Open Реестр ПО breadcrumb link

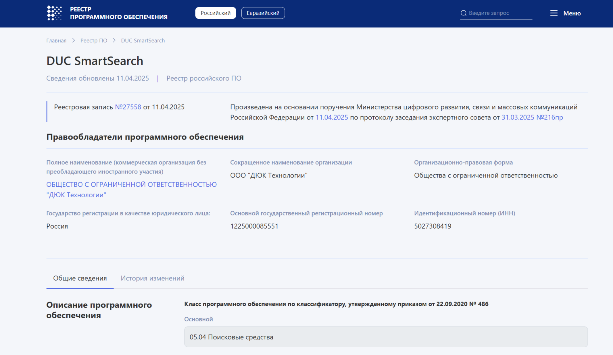[x=94, y=40]
